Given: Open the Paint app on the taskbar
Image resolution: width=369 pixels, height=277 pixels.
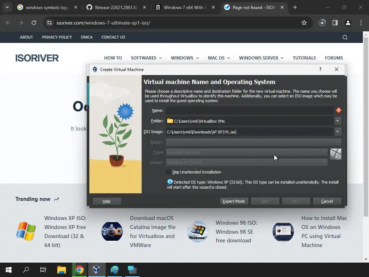Looking at the screenshot, I should coord(115,270).
